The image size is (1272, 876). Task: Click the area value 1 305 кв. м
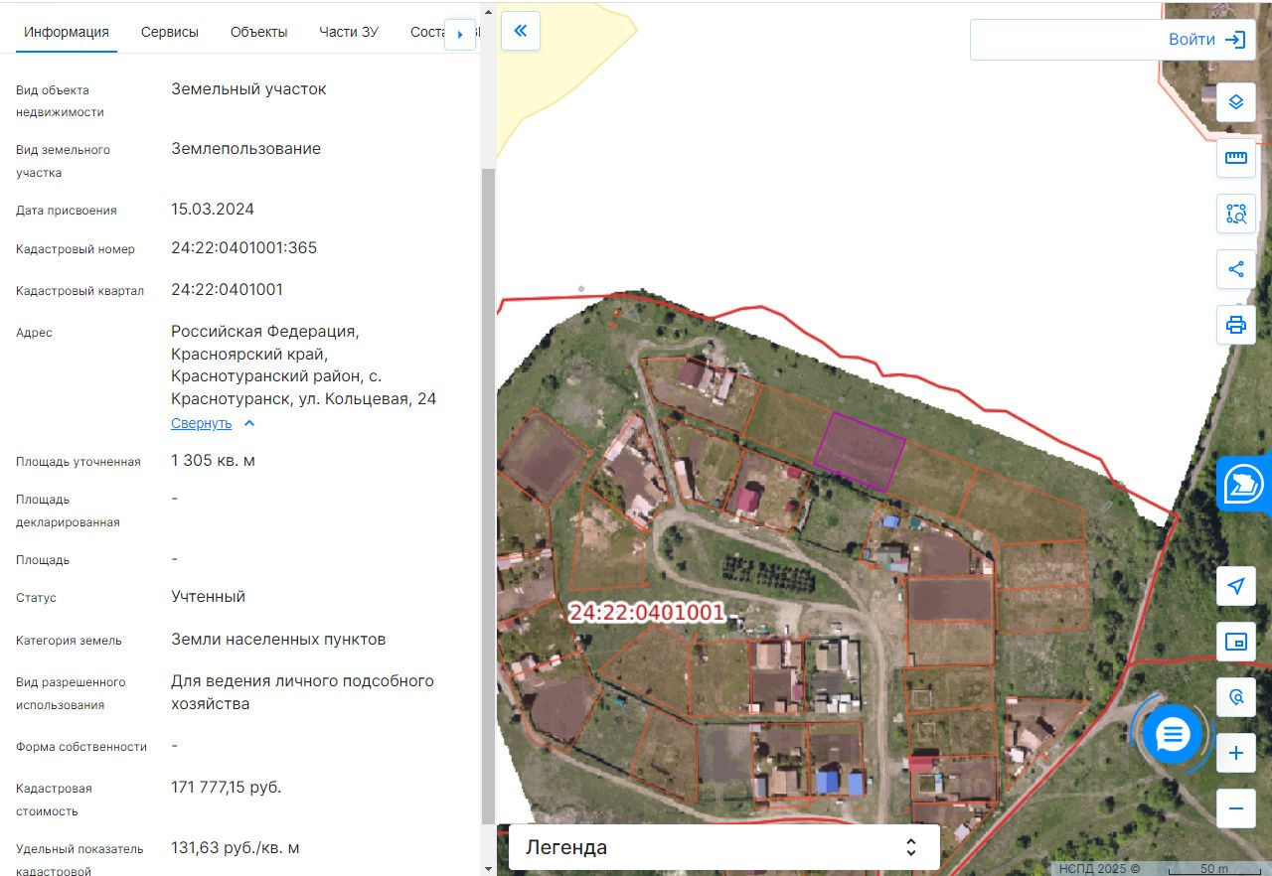pos(214,461)
